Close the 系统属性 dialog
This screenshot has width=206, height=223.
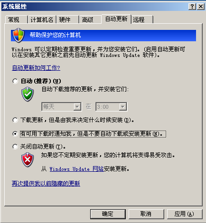tap(201, 7)
